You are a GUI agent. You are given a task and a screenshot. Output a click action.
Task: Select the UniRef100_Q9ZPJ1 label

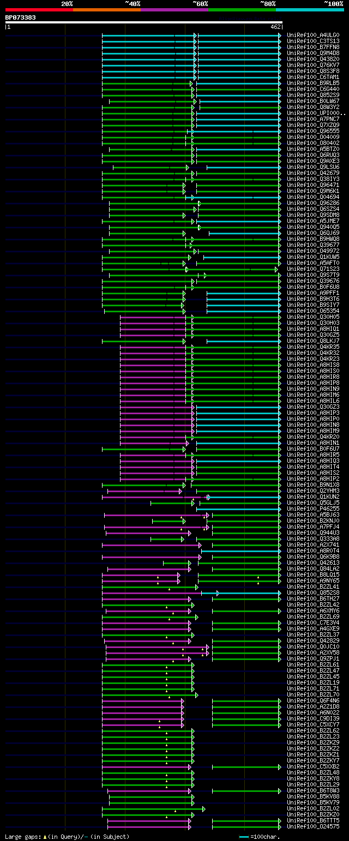pos(313,658)
